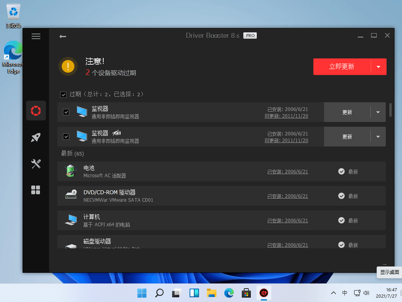Screen dimensions: 402x302
Task: Open the Tools wrench sidebar icon
Action: (x=36, y=164)
